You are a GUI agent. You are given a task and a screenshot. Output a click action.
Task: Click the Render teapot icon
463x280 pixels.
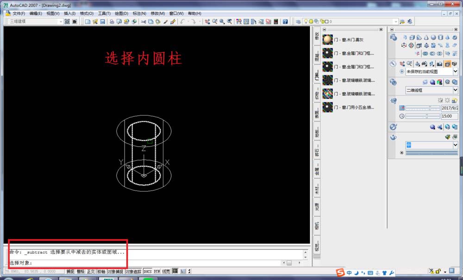[x=393, y=137]
